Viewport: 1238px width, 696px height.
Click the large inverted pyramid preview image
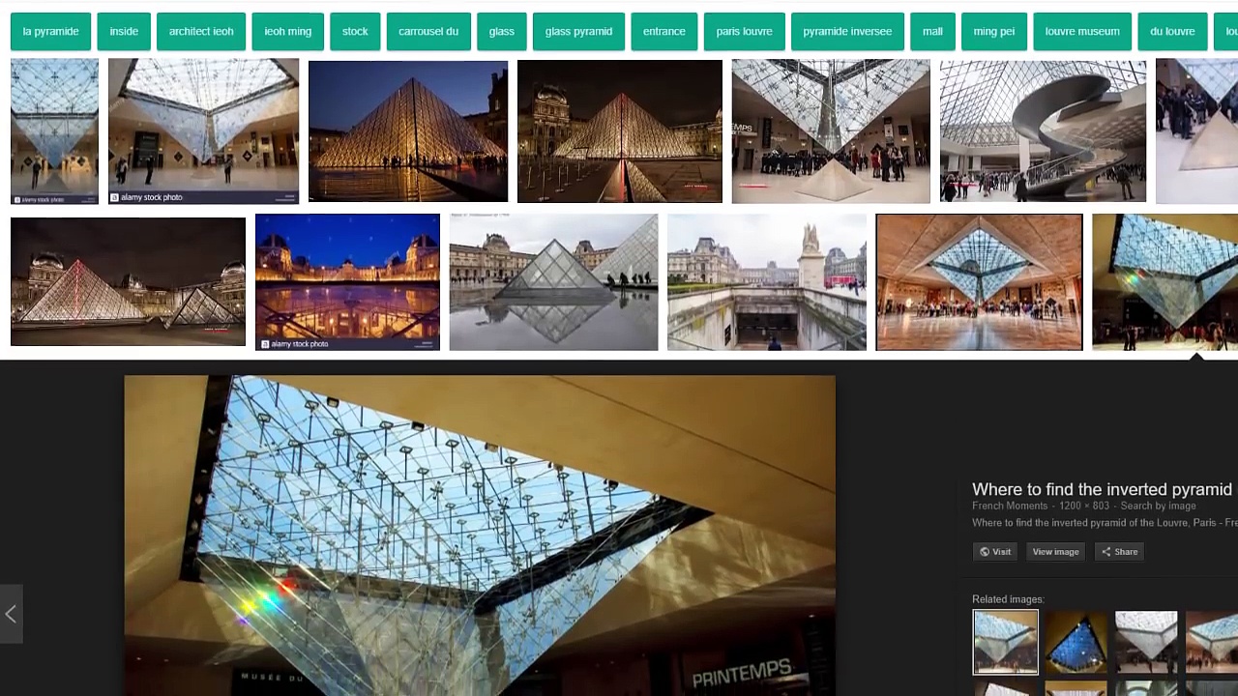[x=479, y=535]
